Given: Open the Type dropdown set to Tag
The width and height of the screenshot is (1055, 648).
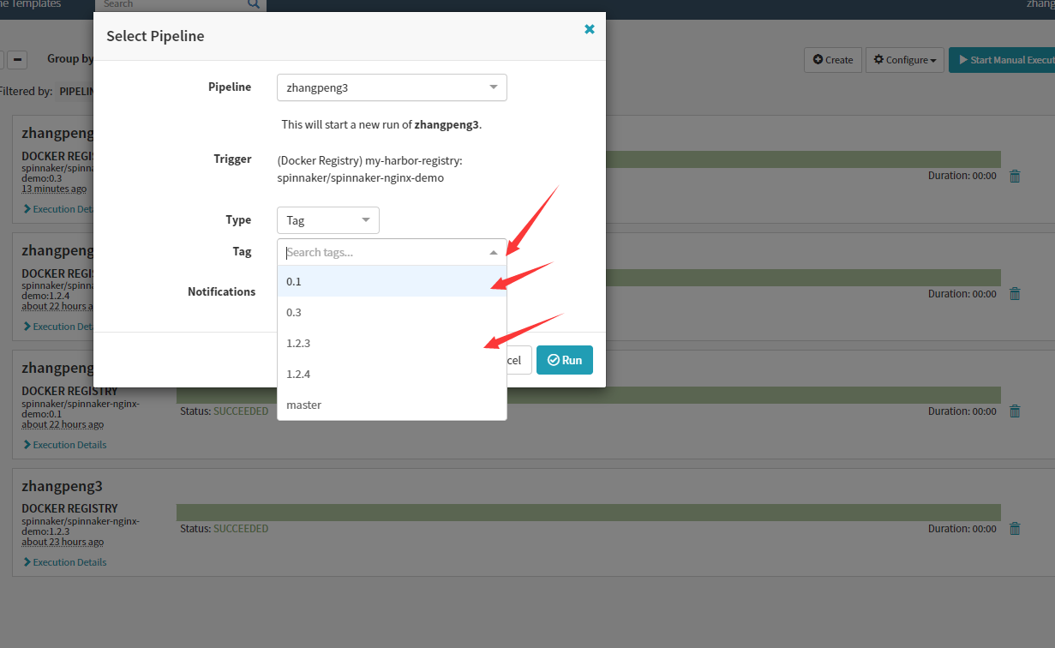Looking at the screenshot, I should coord(328,220).
